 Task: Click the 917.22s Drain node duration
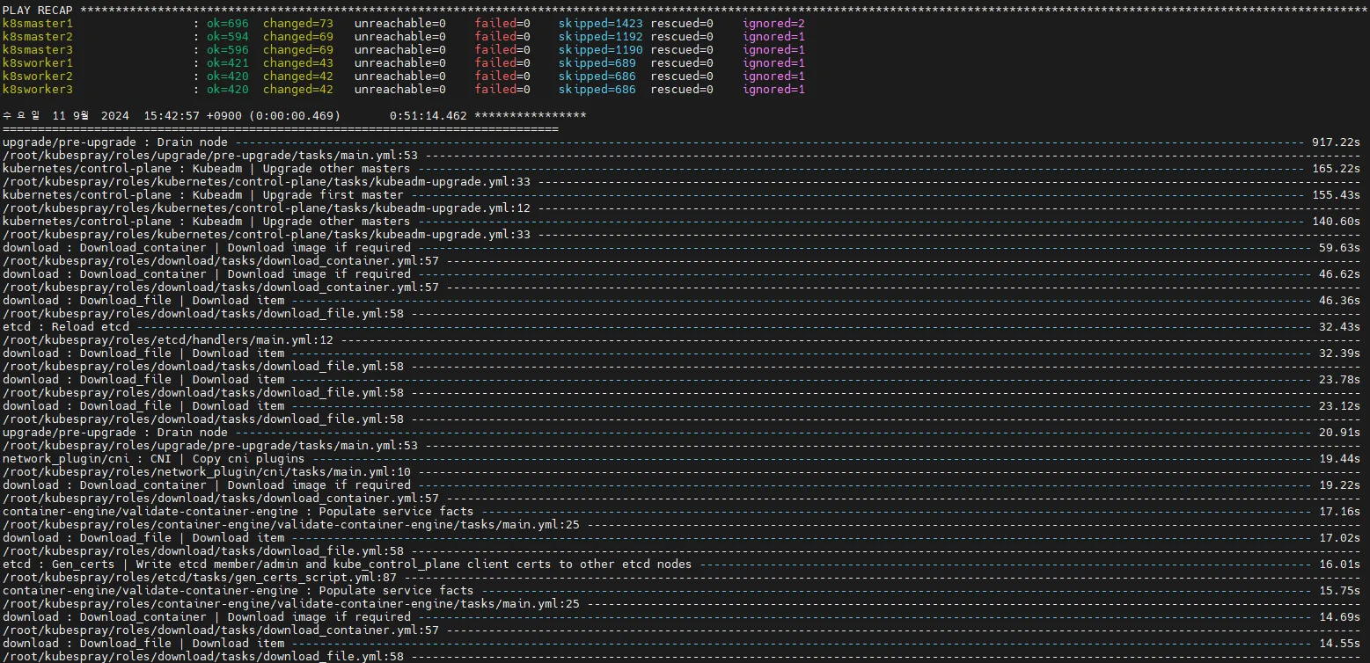(1336, 142)
